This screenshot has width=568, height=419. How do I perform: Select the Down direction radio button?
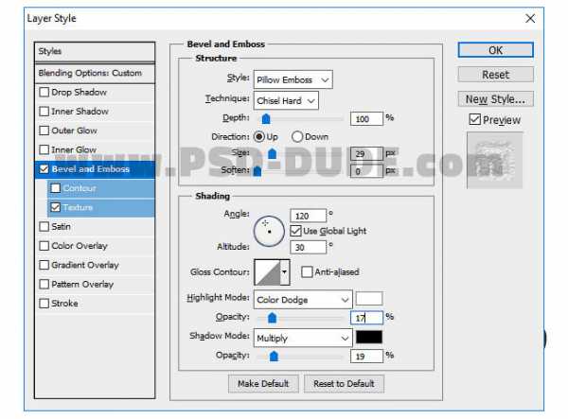297,137
